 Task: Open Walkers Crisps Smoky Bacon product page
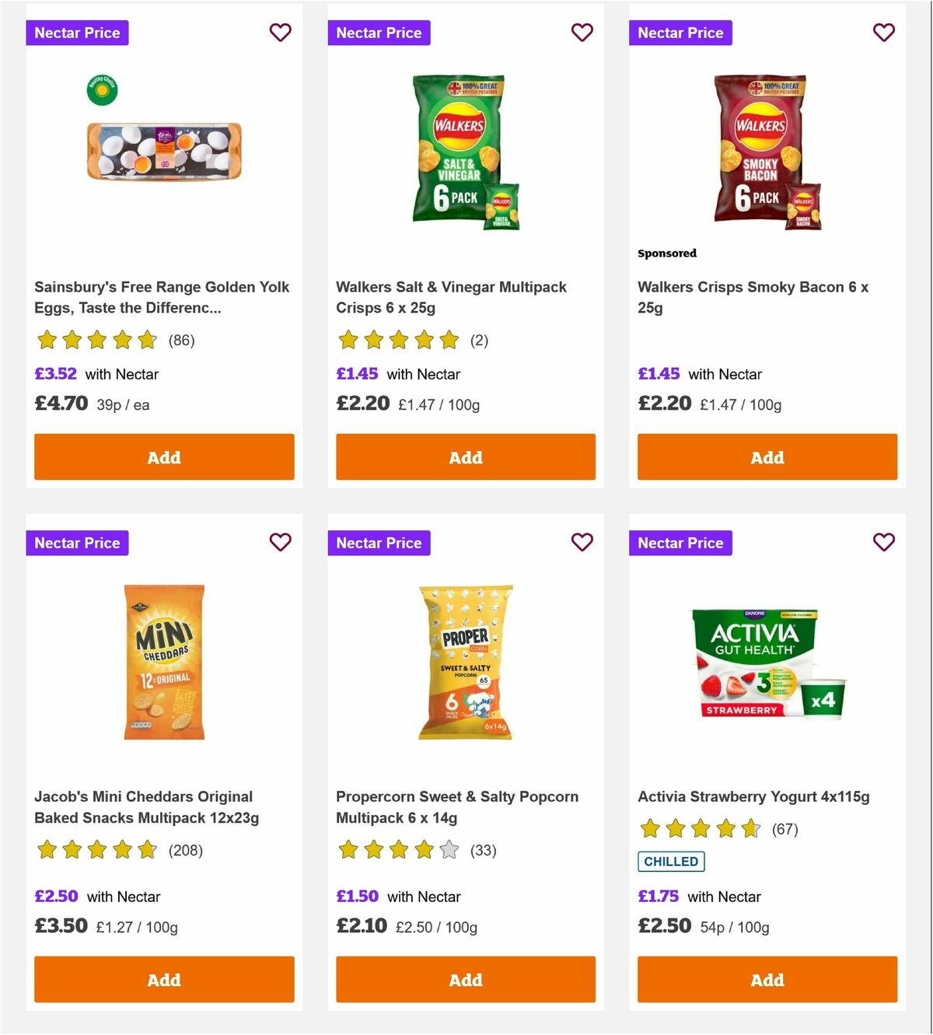pos(753,297)
